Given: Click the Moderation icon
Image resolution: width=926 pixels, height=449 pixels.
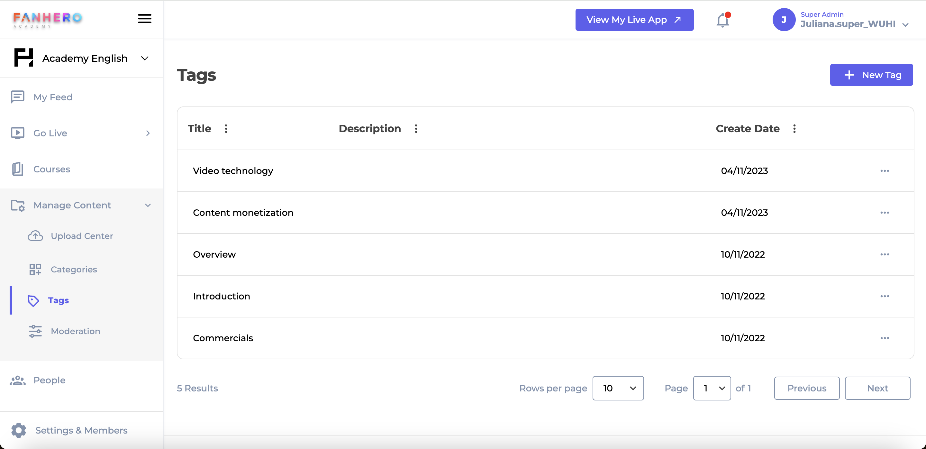Looking at the screenshot, I should [36, 331].
